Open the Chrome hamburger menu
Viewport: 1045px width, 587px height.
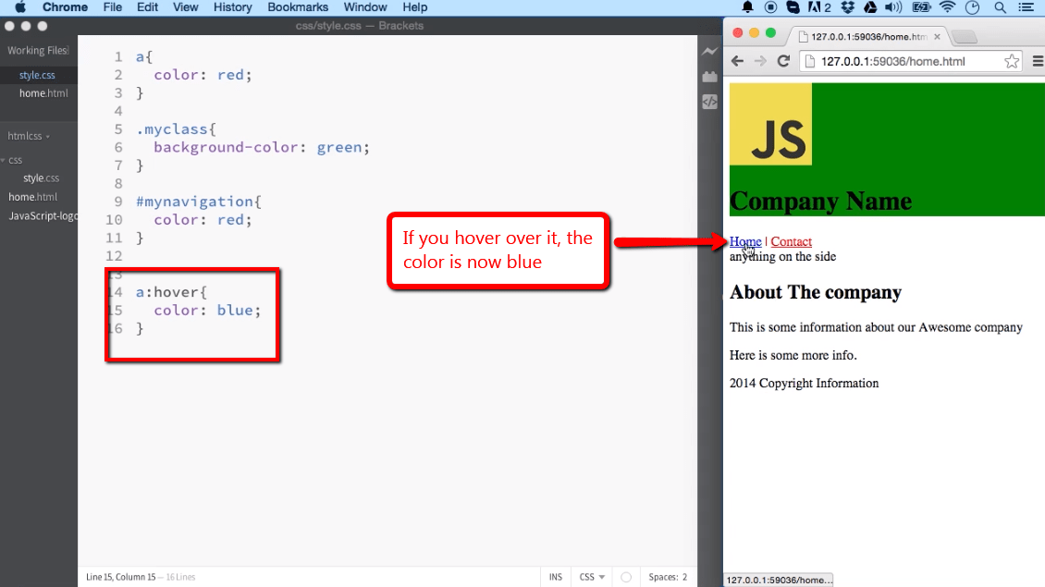(x=1038, y=61)
